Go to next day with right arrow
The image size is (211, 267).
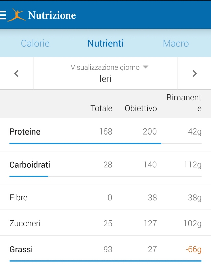click(195, 74)
